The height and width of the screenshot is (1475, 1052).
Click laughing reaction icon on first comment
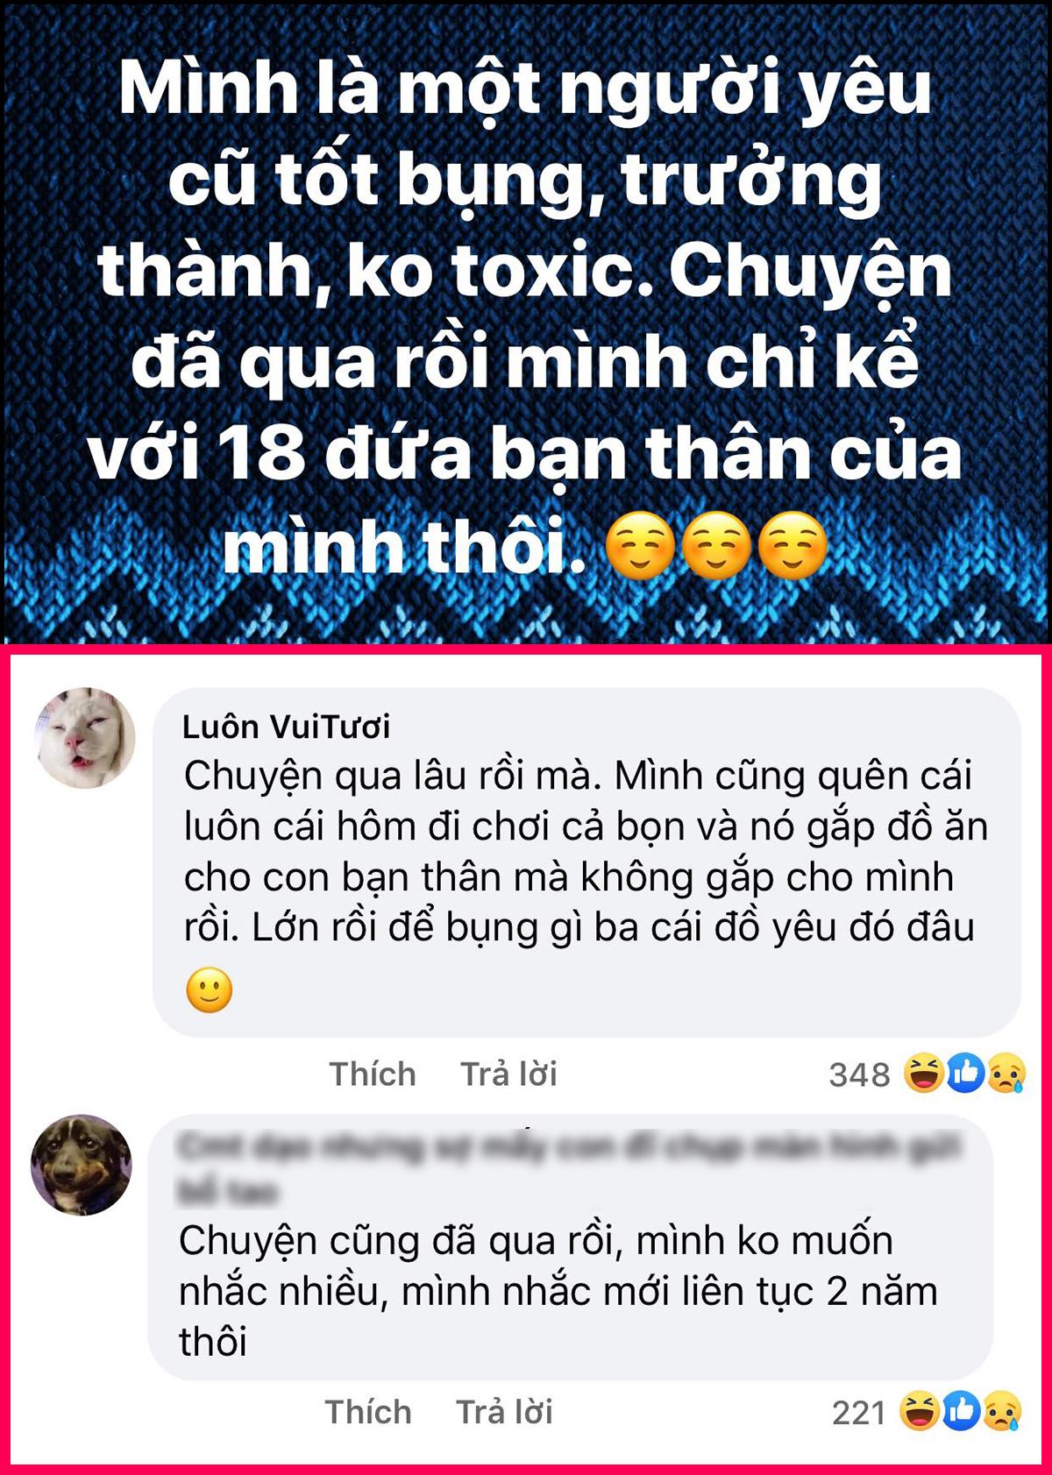click(x=924, y=1074)
